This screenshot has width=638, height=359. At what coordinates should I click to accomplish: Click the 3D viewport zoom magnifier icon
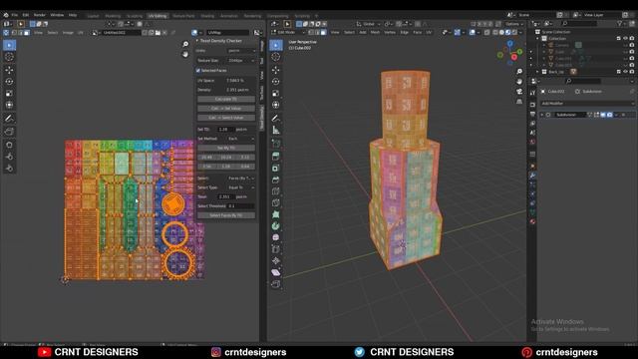coord(519,72)
